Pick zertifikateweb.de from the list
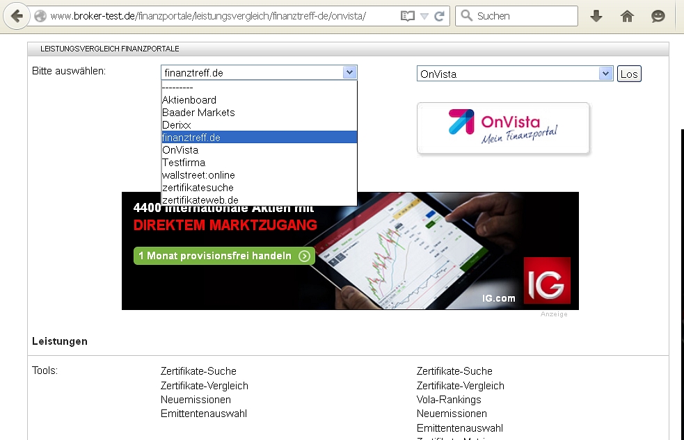 coord(259,200)
